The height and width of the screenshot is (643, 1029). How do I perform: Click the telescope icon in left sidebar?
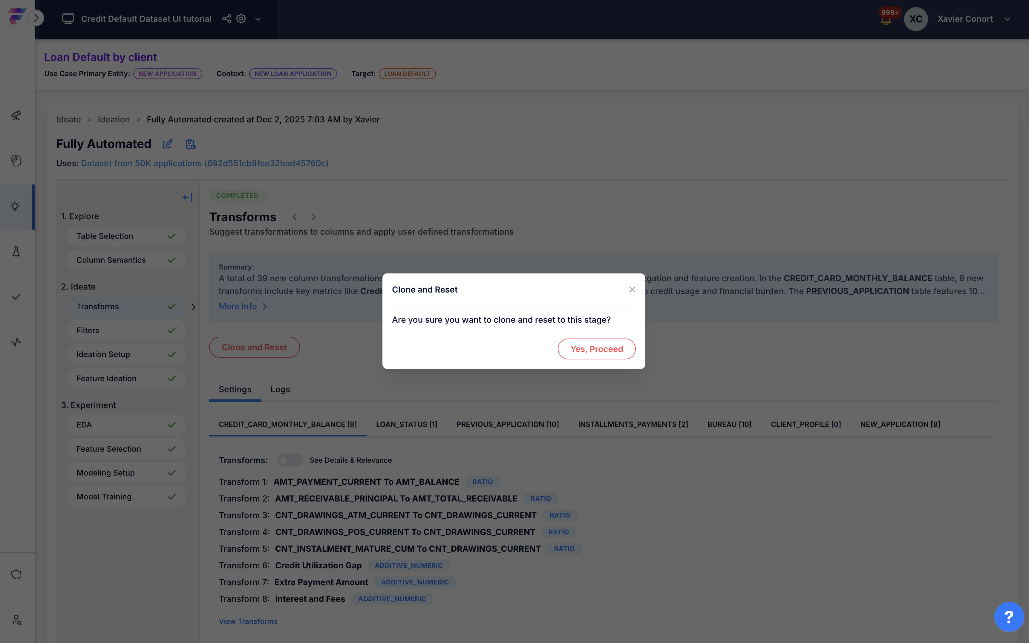click(x=16, y=115)
